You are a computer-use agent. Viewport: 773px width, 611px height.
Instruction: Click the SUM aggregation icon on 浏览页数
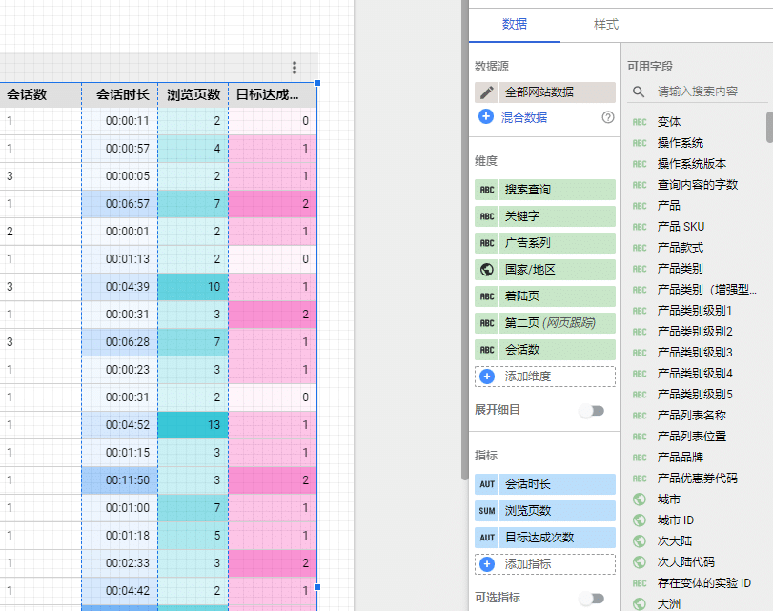click(x=487, y=511)
